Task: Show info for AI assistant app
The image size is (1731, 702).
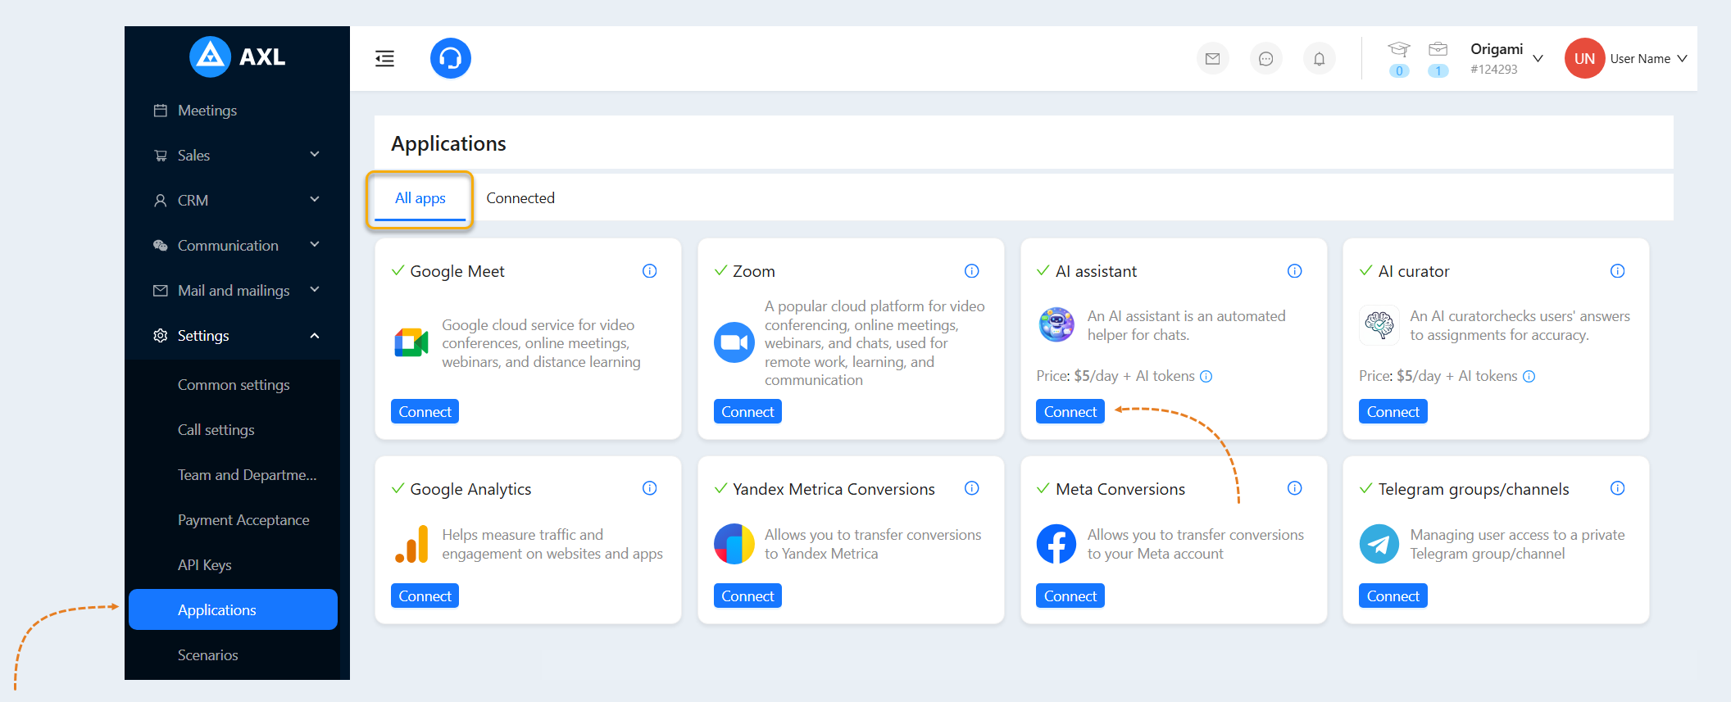Action: [1295, 271]
